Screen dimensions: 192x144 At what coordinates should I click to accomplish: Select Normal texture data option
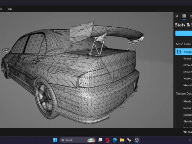pyautogui.click(x=187, y=108)
